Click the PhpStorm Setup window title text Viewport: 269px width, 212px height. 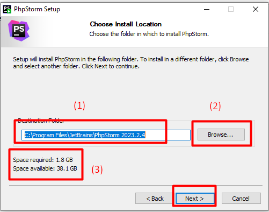[37, 9]
